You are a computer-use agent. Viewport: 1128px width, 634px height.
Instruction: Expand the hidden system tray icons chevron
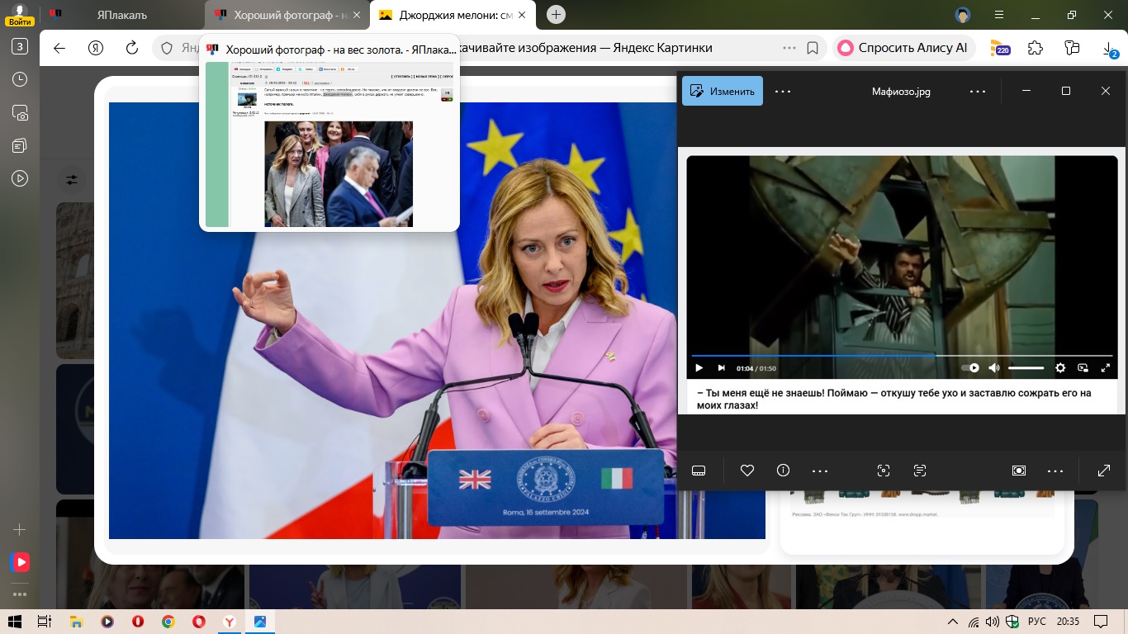[x=952, y=622]
